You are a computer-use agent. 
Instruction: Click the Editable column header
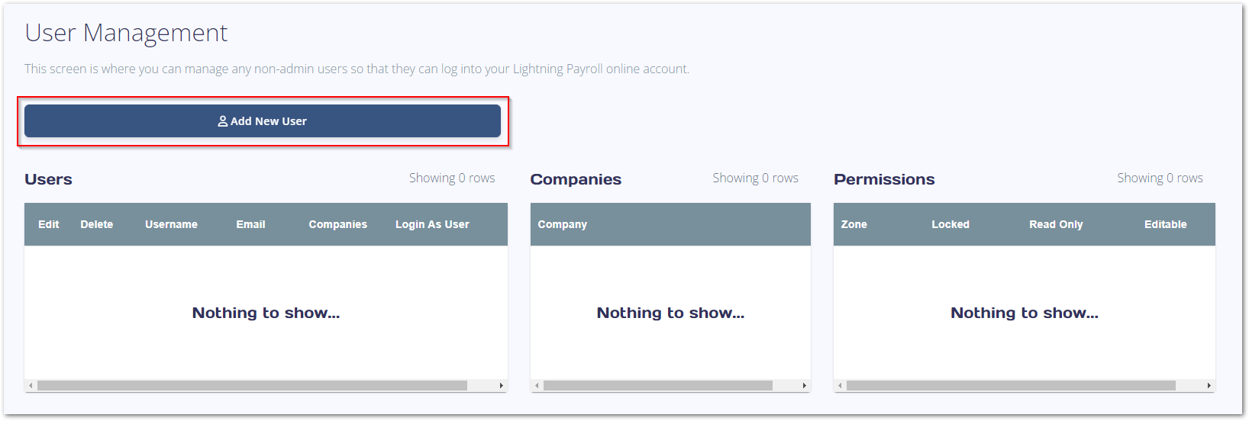coord(1165,224)
